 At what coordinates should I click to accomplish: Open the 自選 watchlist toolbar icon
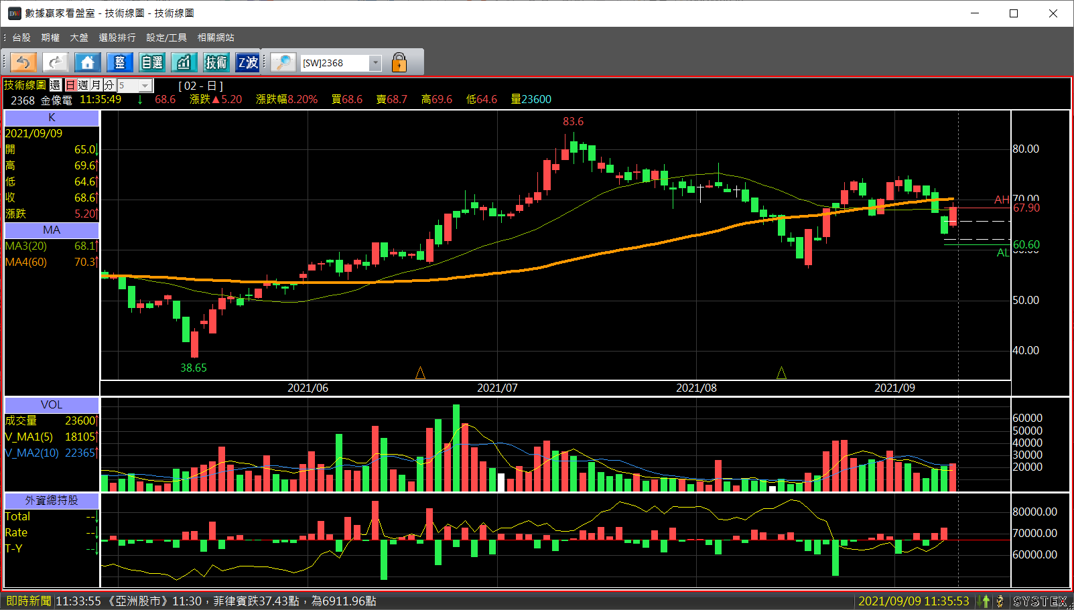pyautogui.click(x=152, y=62)
